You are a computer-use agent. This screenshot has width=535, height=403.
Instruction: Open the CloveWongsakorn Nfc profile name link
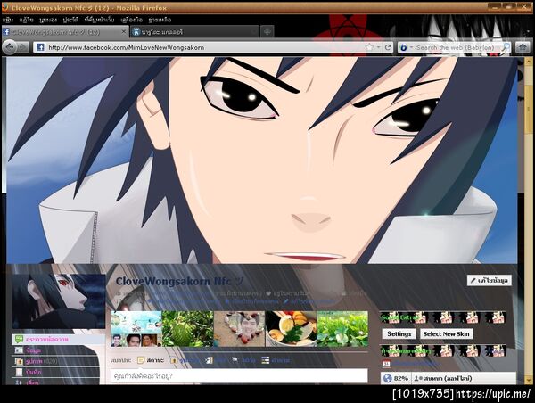coord(179,281)
